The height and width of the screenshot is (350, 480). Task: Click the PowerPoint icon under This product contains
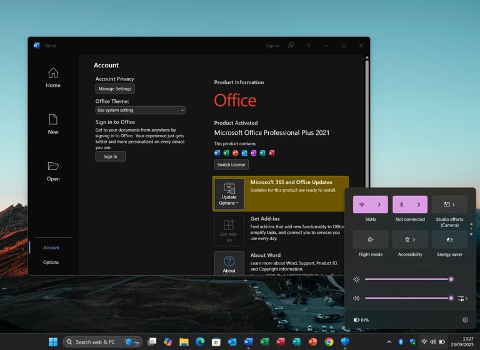click(235, 153)
